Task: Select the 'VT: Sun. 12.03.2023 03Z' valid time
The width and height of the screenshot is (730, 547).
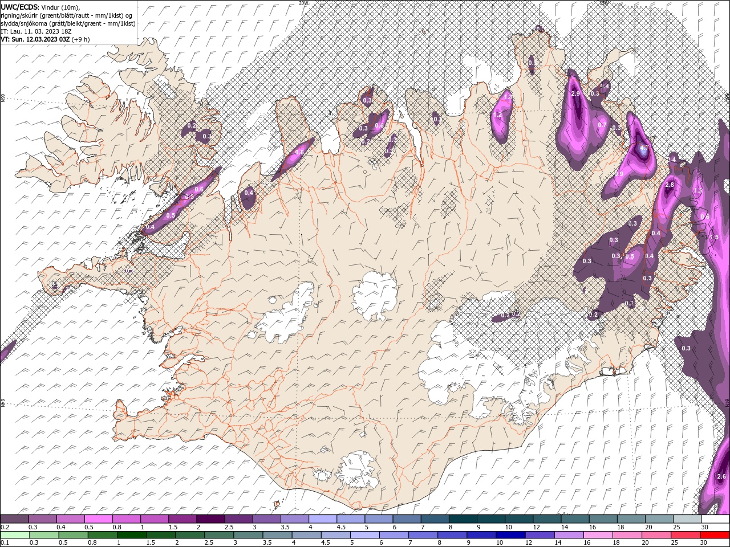Action: click(35, 39)
